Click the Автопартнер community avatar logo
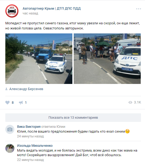The image size is (145, 162). click(x=12, y=11)
